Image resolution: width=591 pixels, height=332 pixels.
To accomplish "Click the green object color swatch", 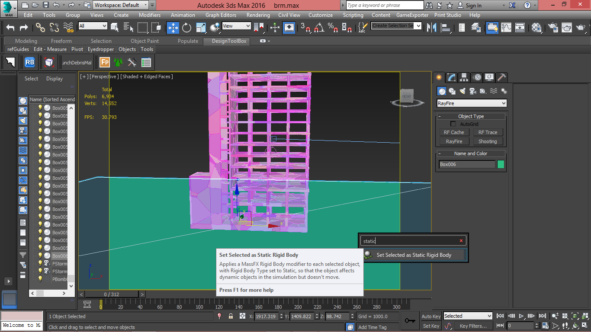I will tap(501, 164).
